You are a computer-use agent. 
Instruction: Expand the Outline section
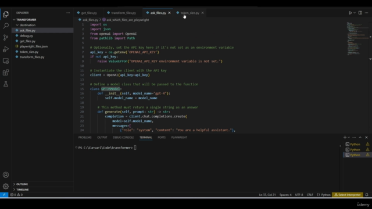(x=42, y=184)
